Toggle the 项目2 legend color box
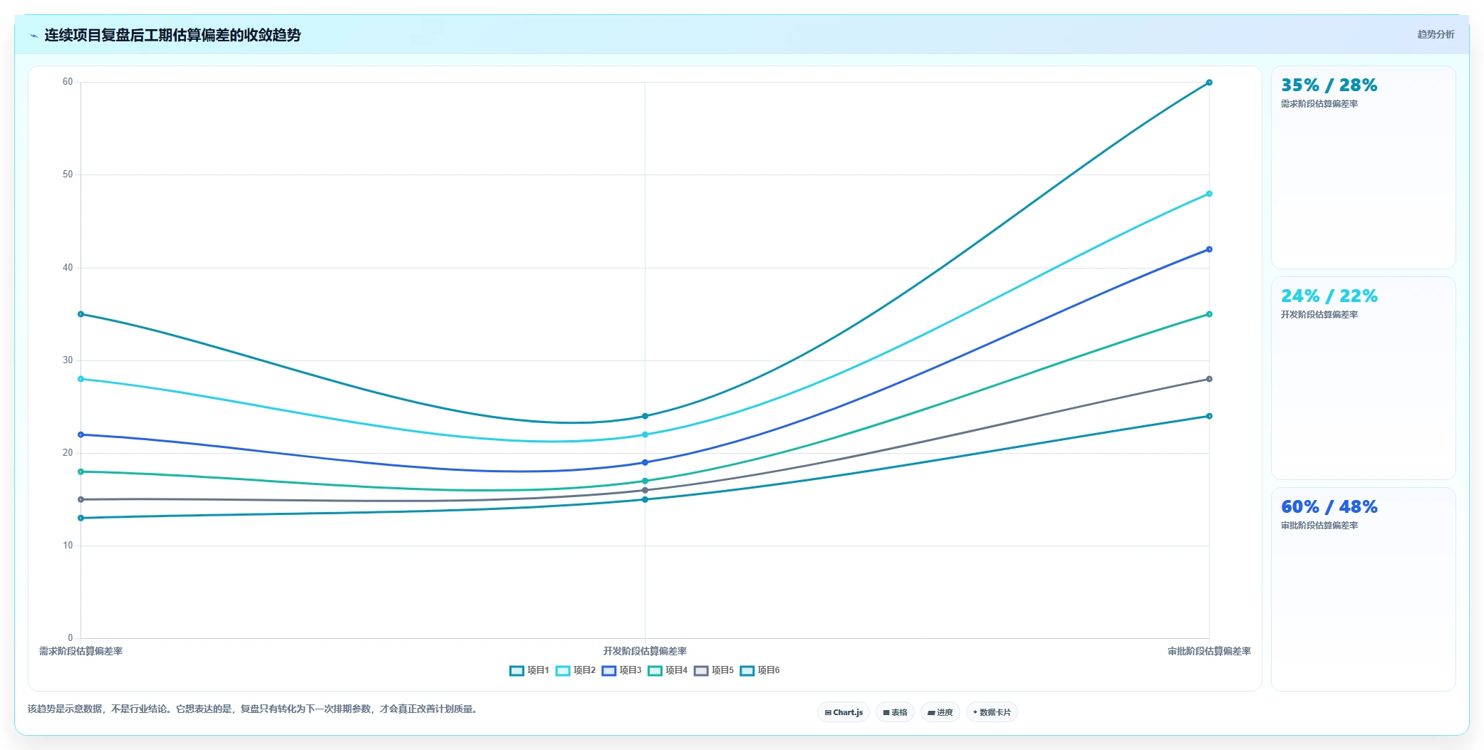The width and height of the screenshot is (1484, 750). coord(563,671)
